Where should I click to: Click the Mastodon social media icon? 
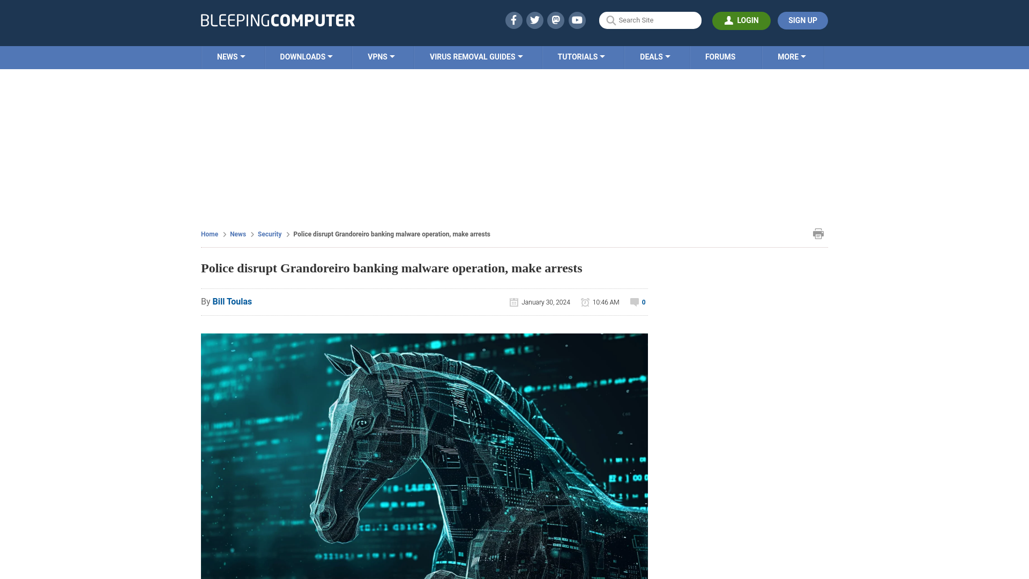click(556, 20)
